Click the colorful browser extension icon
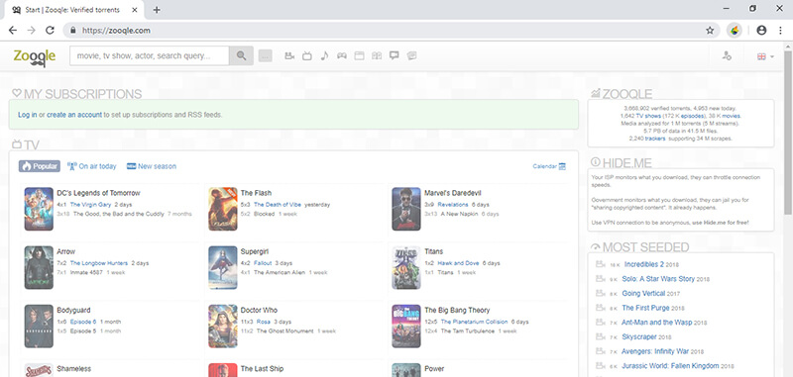The image size is (793, 377). point(735,31)
